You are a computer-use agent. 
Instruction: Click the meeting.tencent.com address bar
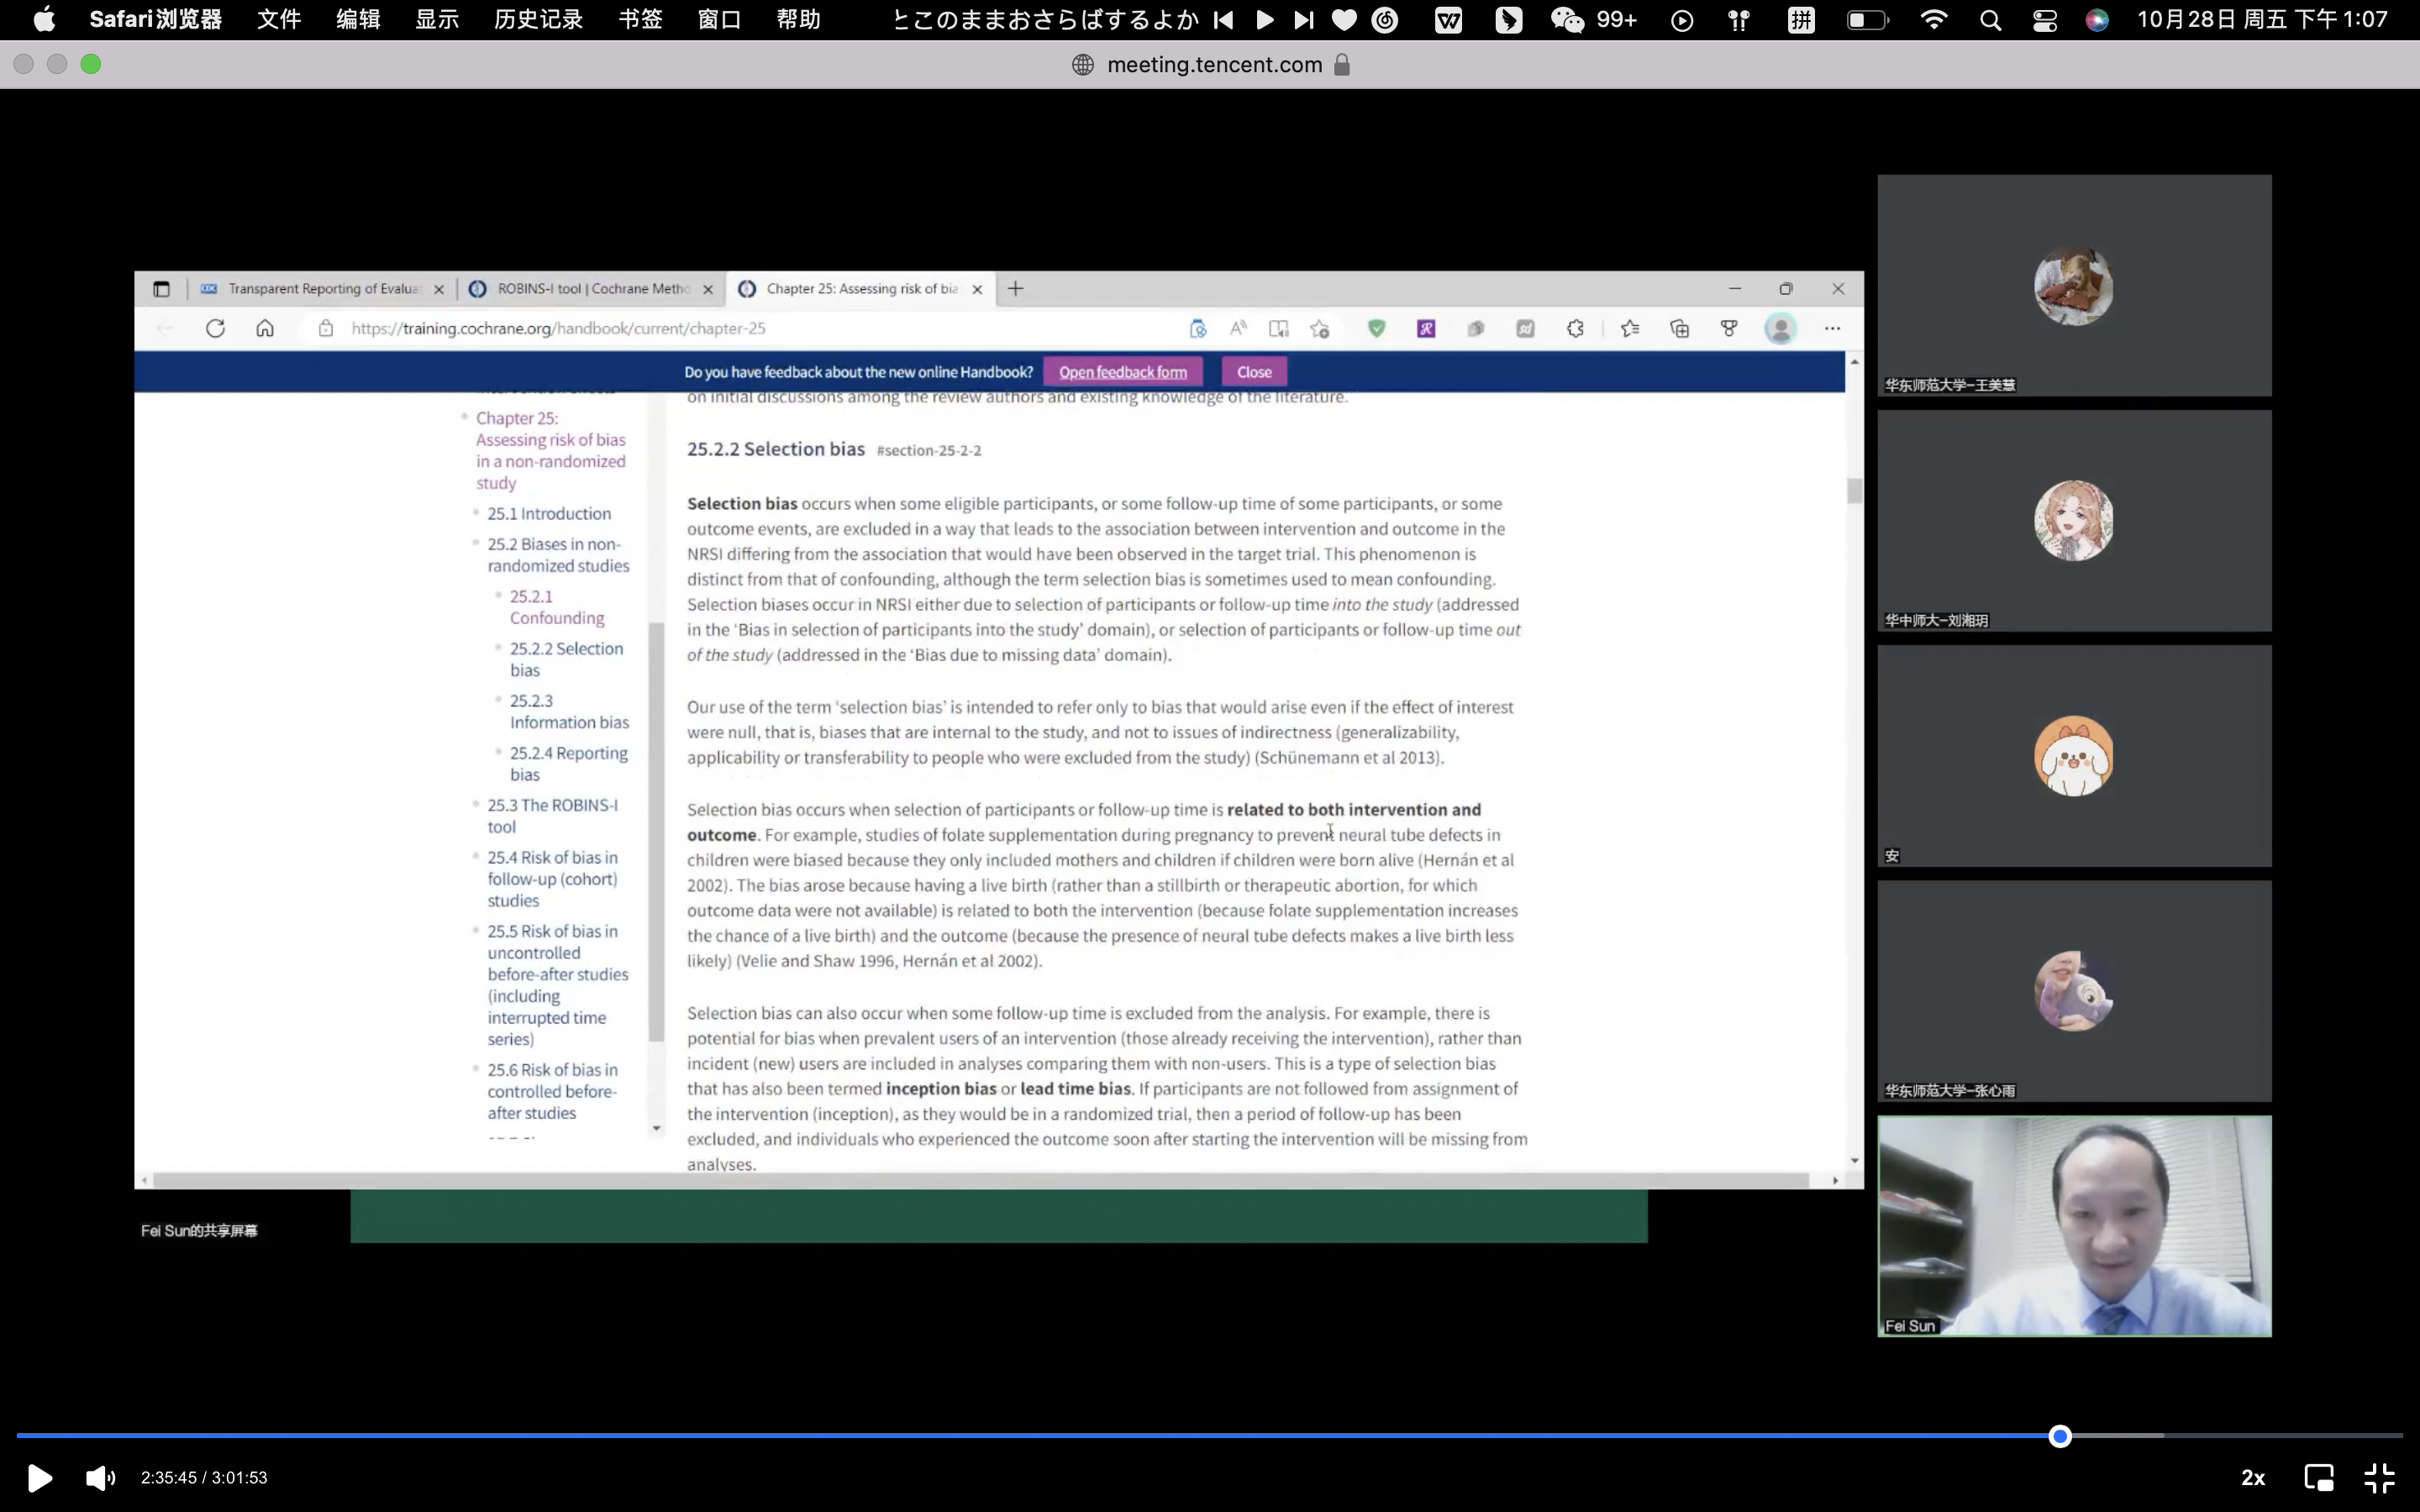[1213, 65]
